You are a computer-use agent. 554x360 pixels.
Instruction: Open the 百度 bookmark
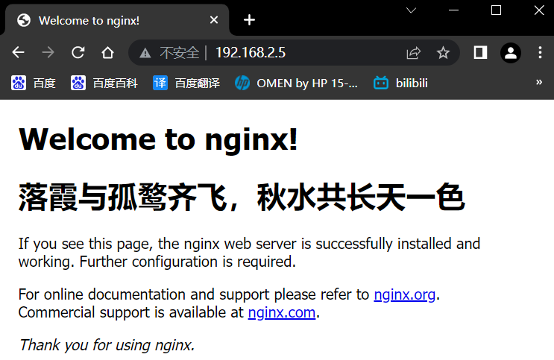(34, 83)
